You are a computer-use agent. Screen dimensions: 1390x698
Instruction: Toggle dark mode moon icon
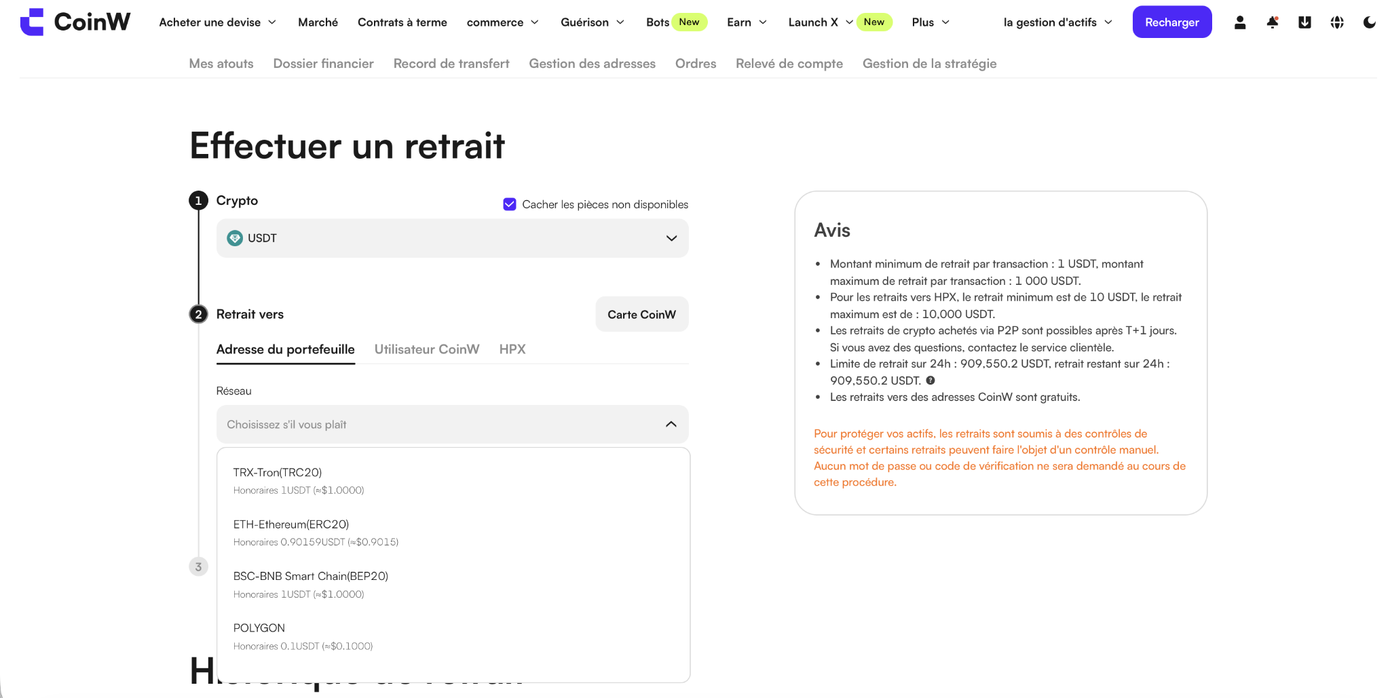(1370, 22)
